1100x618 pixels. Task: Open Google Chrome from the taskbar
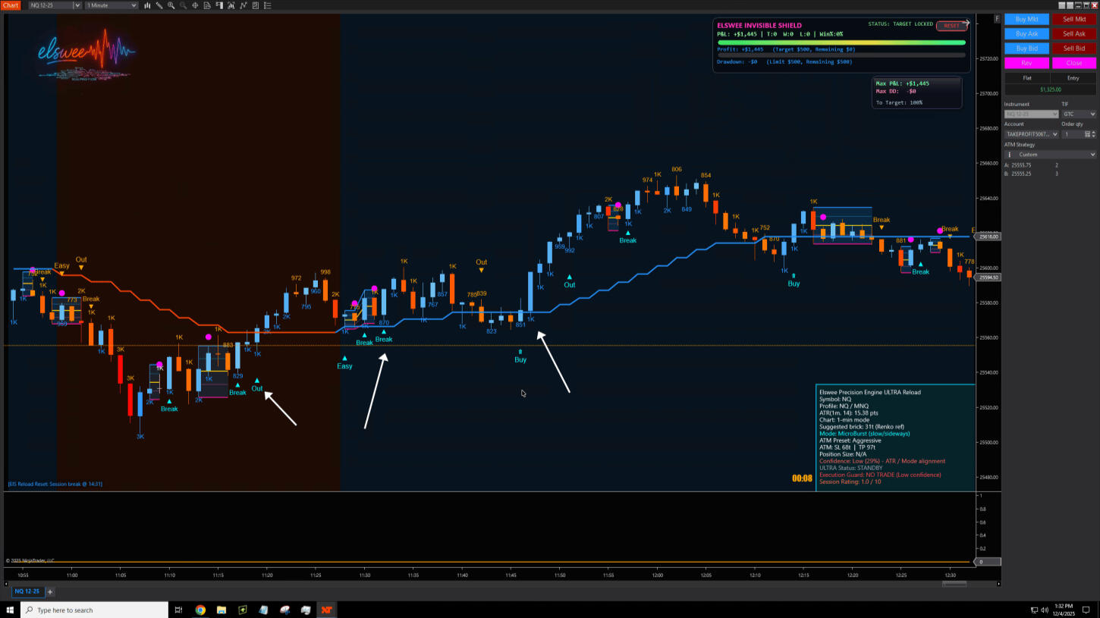pos(200,610)
